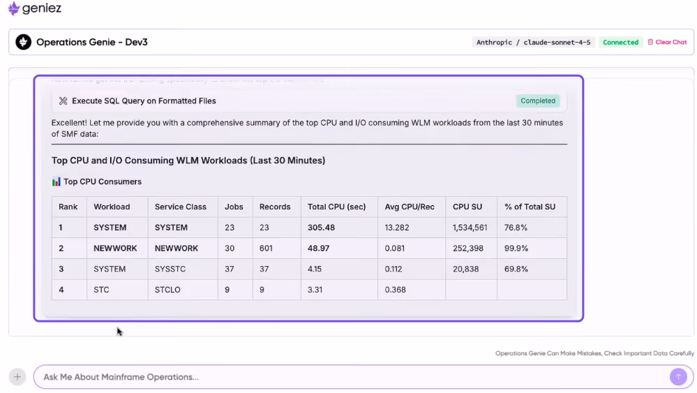Click the Execute SQL Query tool icon

click(63, 101)
